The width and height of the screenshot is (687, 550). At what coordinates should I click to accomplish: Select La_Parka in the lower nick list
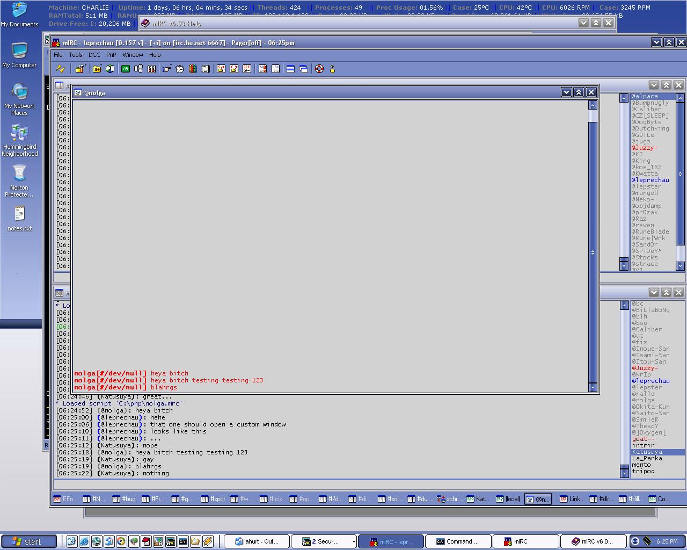647,458
